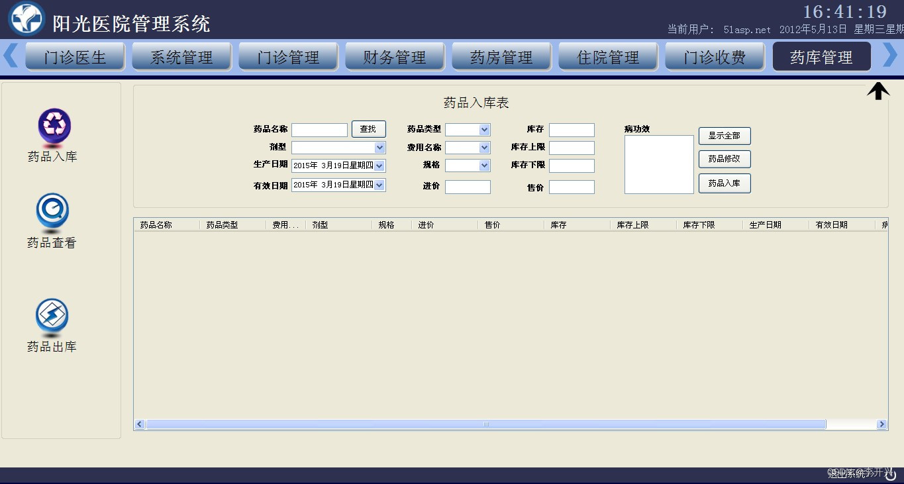The height and width of the screenshot is (484, 904).
Task: Open the 有效日期 date picker dropdown
Action: point(379,185)
